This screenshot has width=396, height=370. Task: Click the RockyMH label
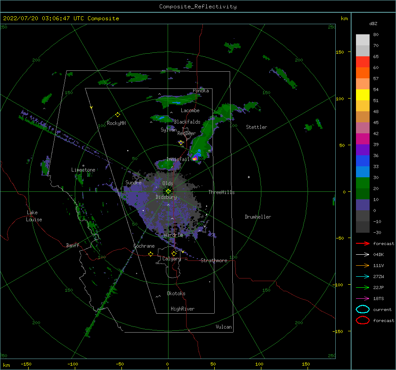[x=116, y=123]
